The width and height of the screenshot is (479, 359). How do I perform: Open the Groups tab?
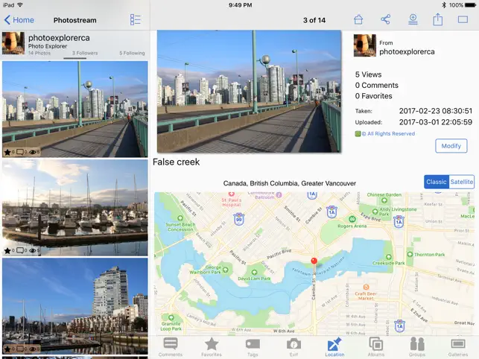coord(417,347)
